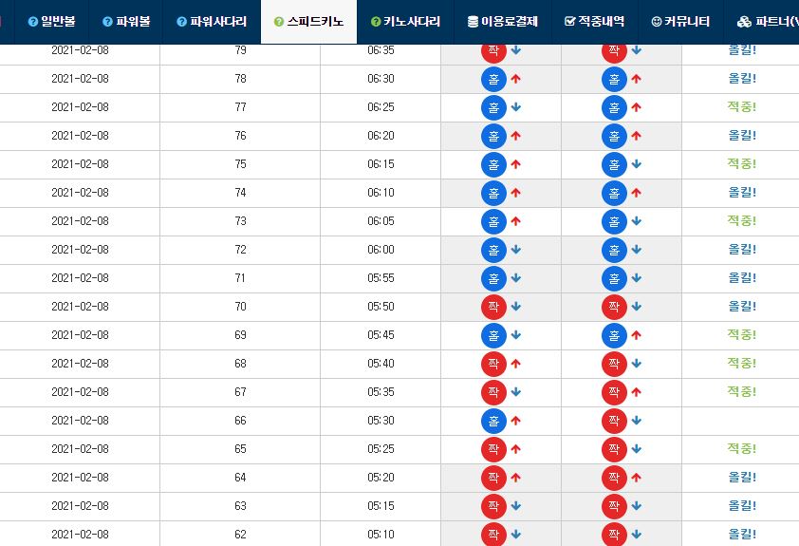Viewport: 799px width, 546px height.
Task: Click 올킬! result in round 76
Action: click(x=741, y=136)
